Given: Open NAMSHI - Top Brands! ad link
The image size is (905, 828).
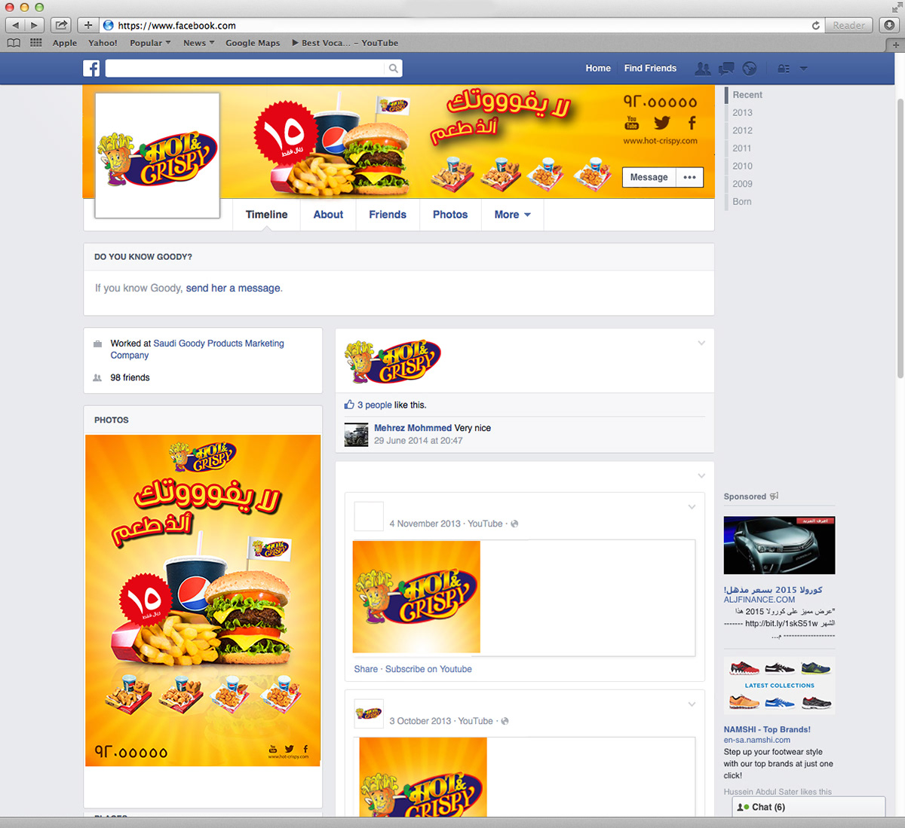Looking at the screenshot, I should pos(767,729).
